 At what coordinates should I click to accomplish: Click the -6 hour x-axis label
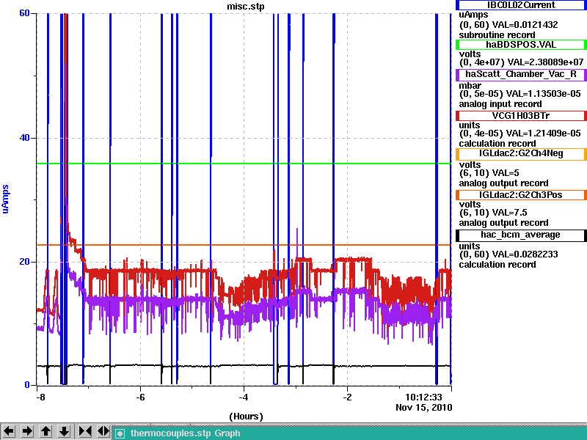pos(140,397)
